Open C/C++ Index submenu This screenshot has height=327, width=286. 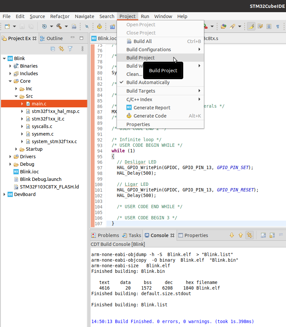point(161,99)
